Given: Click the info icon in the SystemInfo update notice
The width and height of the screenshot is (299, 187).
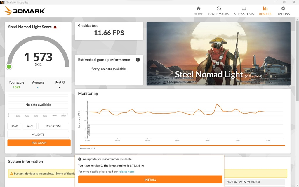Looking at the screenshot, I should tap(80, 159).
